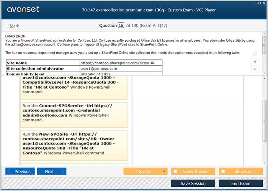The width and height of the screenshot is (268, 191).
Task: Click the Show Answer button
Action: pos(193,171)
